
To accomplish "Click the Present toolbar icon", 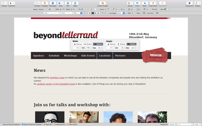I will [x=3, y=3].
